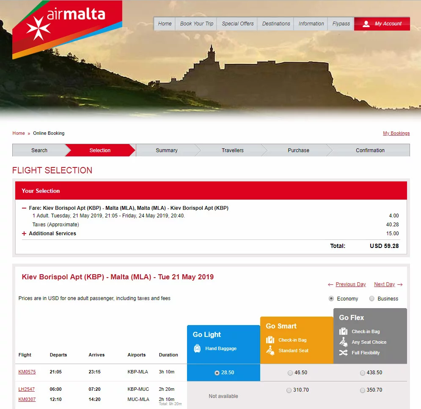Image resolution: width=421 pixels, height=409 pixels.
Task: Expand the Additional Services section
Action: click(x=24, y=234)
